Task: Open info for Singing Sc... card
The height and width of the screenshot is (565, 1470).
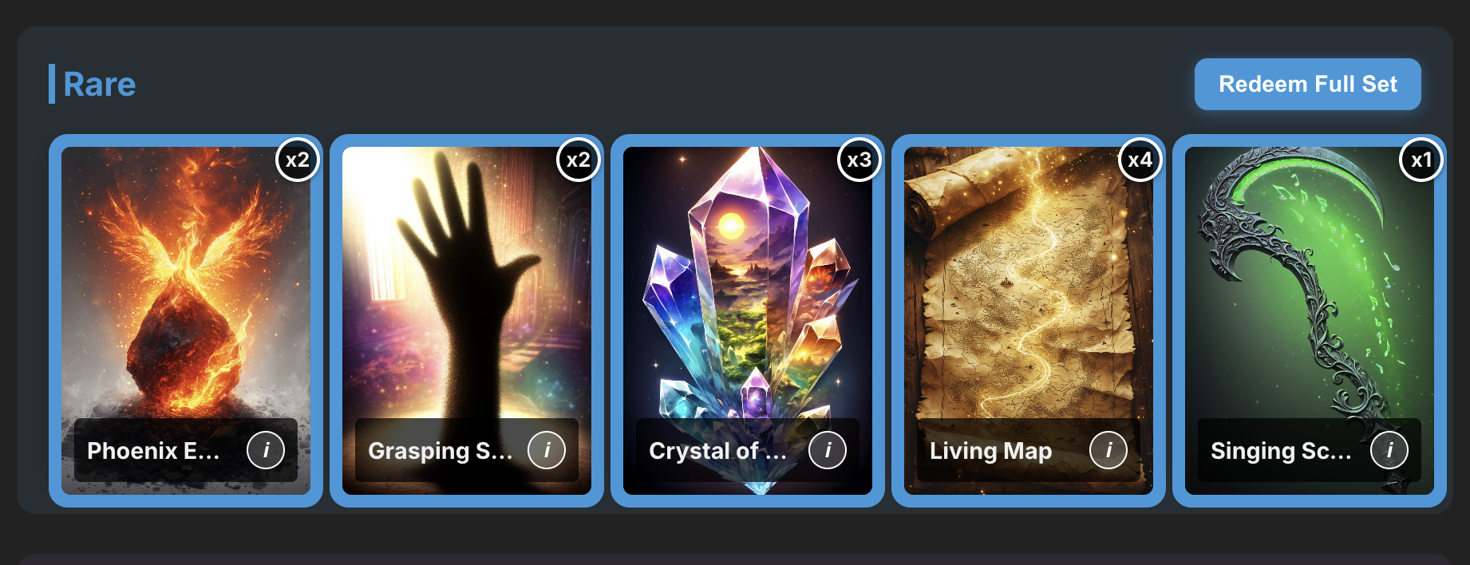Action: click(x=1389, y=451)
